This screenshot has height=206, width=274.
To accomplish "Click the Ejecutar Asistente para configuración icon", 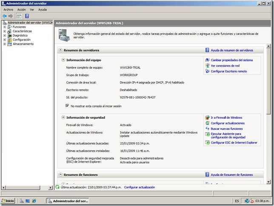I will click(207, 134).
